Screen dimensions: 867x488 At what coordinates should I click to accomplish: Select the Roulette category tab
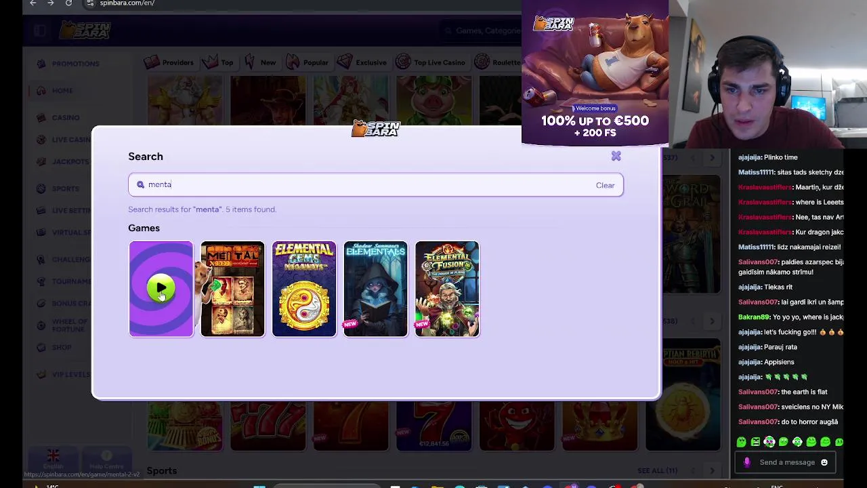coord(498,62)
